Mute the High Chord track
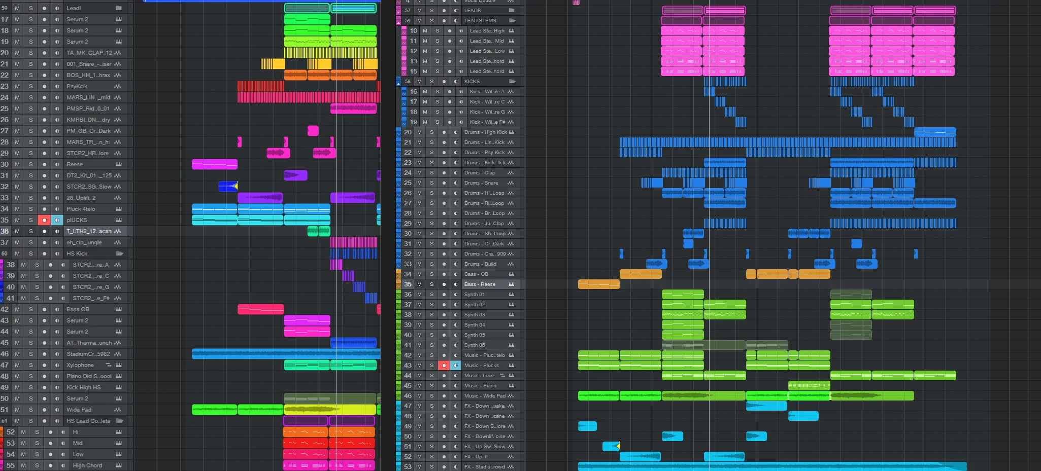Screen dimensions: 1041x471 tap(23, 465)
